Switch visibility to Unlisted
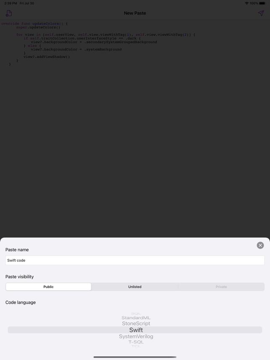The height and width of the screenshot is (360, 270). tap(135, 287)
